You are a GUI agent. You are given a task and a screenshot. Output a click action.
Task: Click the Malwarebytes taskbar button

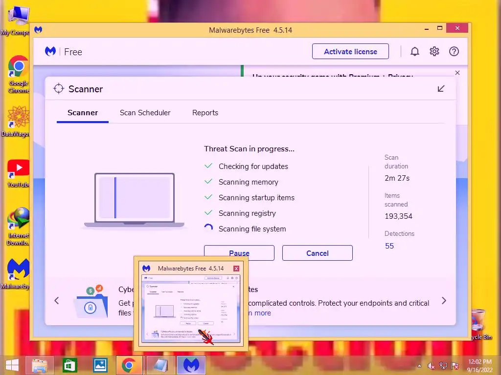pyautogui.click(x=191, y=365)
